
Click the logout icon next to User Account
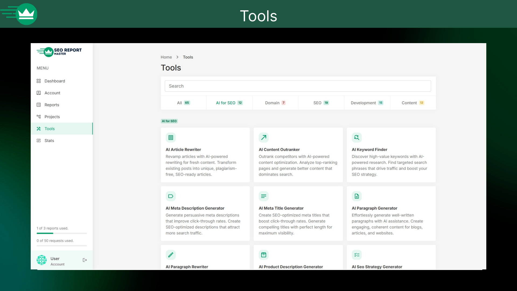[x=85, y=260]
